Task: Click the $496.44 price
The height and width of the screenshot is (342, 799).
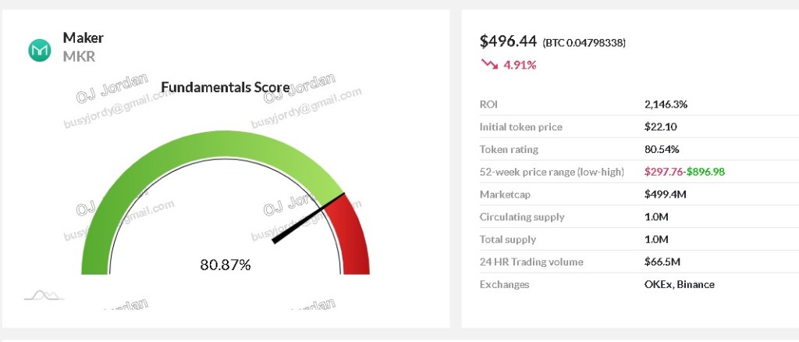Action: click(x=506, y=41)
